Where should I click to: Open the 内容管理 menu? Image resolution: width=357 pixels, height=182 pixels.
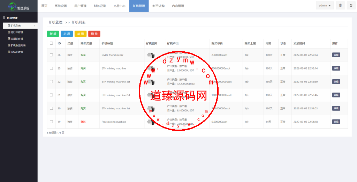click(x=178, y=6)
